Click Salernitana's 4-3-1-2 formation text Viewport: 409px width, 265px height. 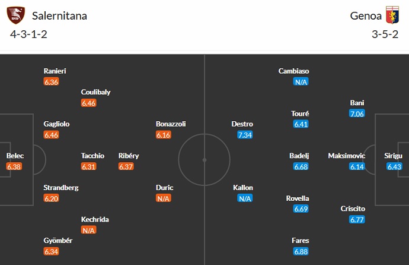tap(28, 34)
